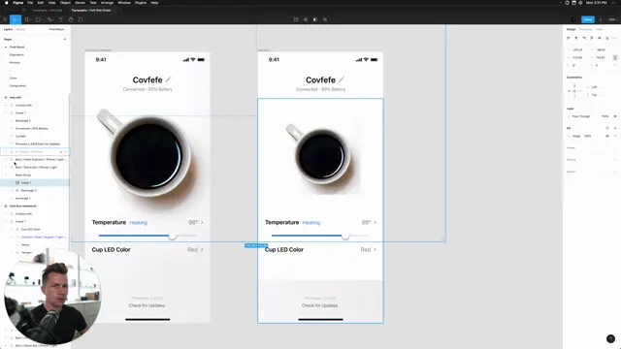Open the Figma main menu hamburger icon
This screenshot has width=621, height=349.
point(5,19)
